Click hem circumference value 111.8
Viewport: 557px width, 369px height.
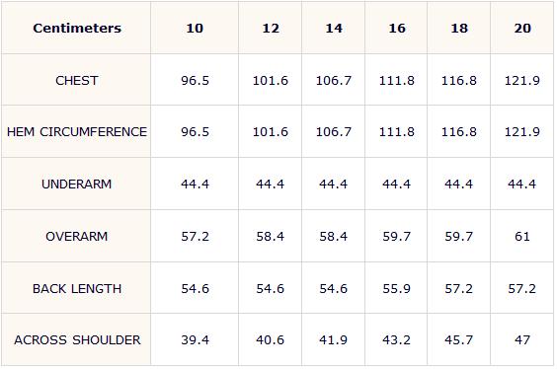(396, 132)
